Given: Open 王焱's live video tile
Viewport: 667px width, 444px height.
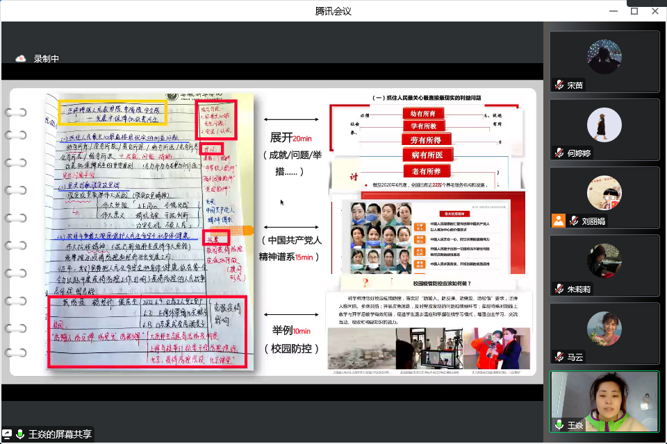Looking at the screenshot, I should [x=604, y=399].
